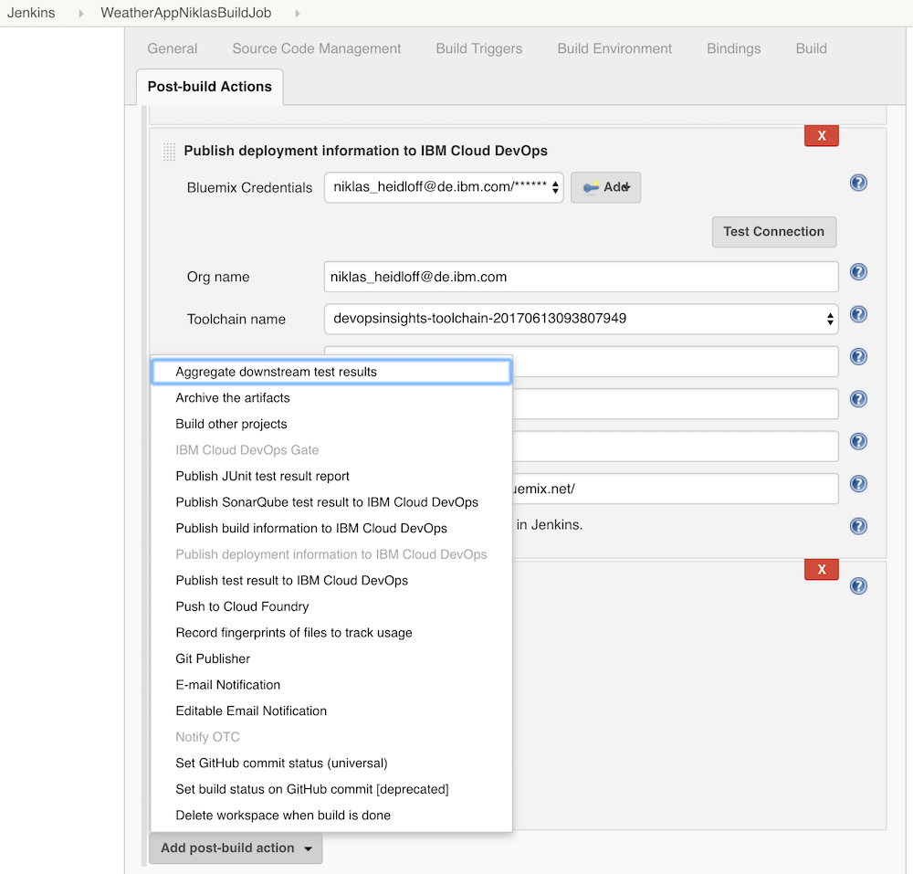Remove the second post-build action with red X
The height and width of the screenshot is (874, 913).
point(821,570)
